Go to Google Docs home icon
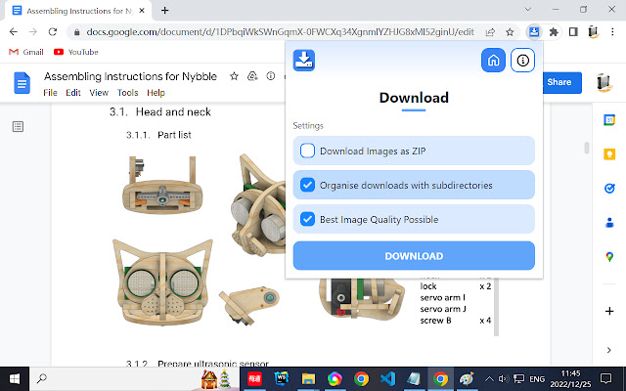 pyautogui.click(x=22, y=83)
